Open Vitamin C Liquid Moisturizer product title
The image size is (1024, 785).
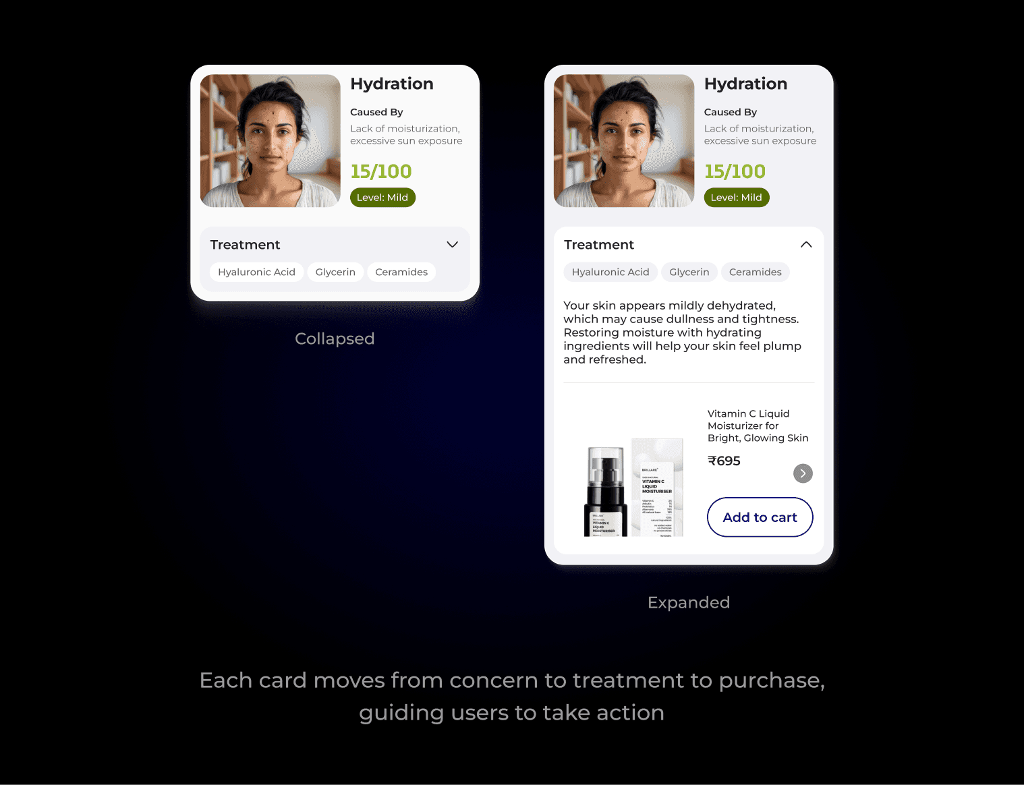click(758, 426)
